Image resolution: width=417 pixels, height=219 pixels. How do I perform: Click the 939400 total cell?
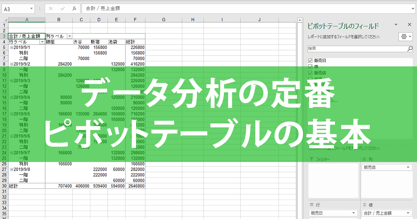tap(99, 186)
